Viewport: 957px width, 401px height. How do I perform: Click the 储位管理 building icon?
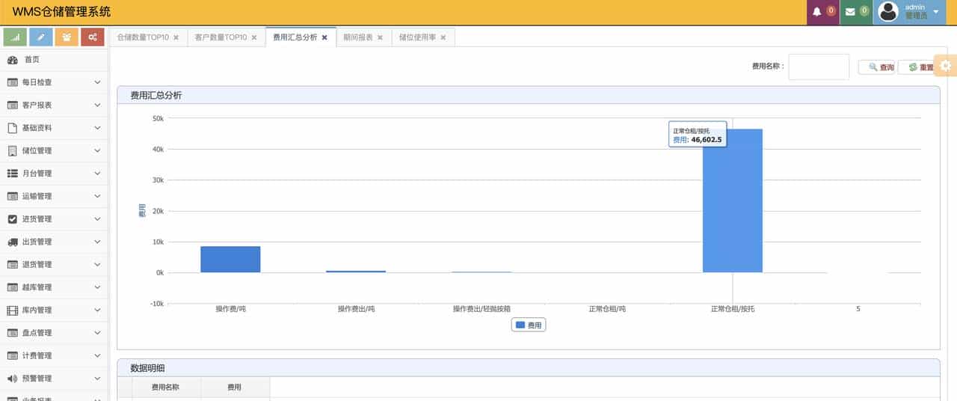click(x=12, y=150)
